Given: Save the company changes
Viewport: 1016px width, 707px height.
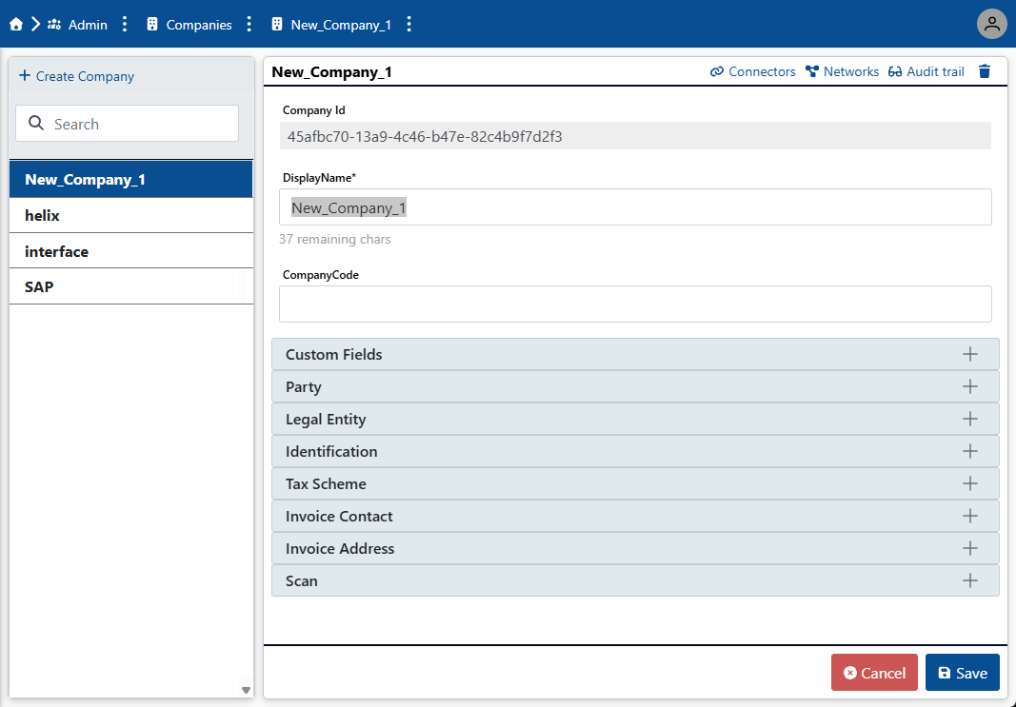Looking at the screenshot, I should tap(962, 673).
